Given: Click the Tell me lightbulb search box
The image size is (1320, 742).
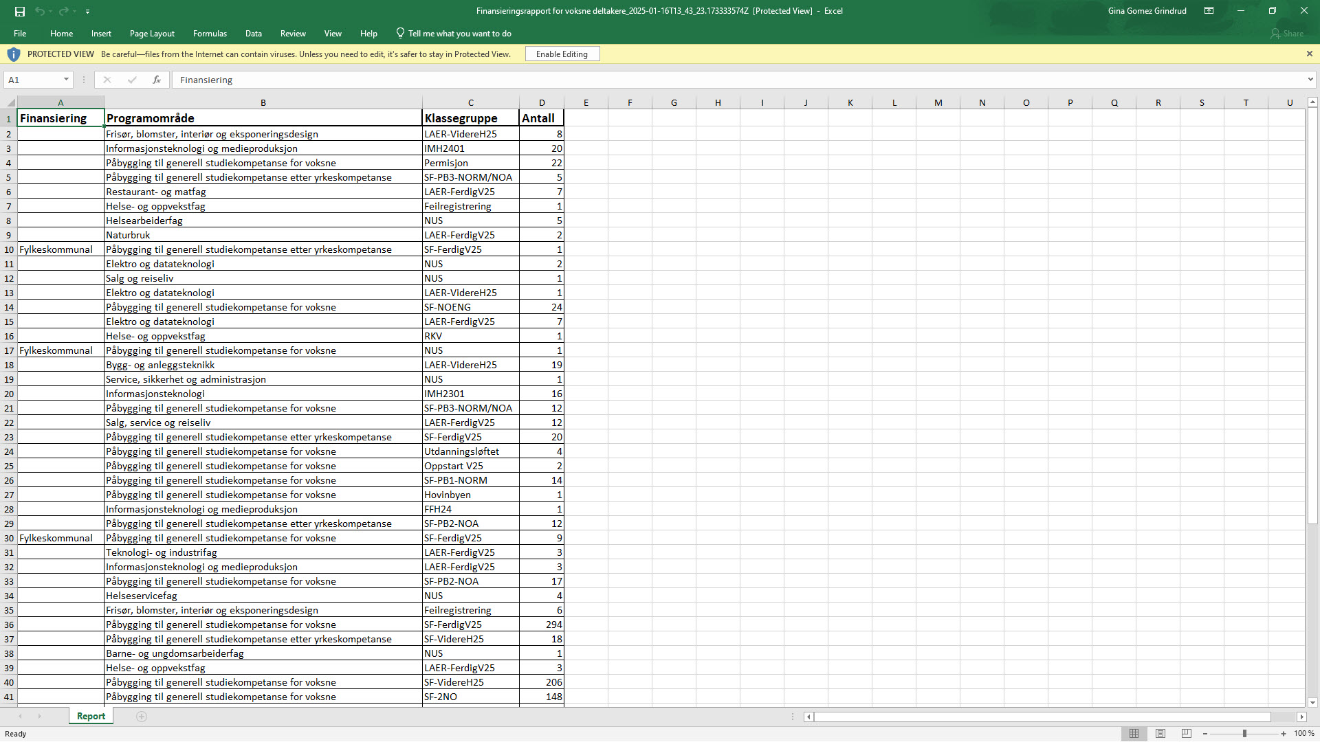Looking at the screenshot, I should [454, 34].
